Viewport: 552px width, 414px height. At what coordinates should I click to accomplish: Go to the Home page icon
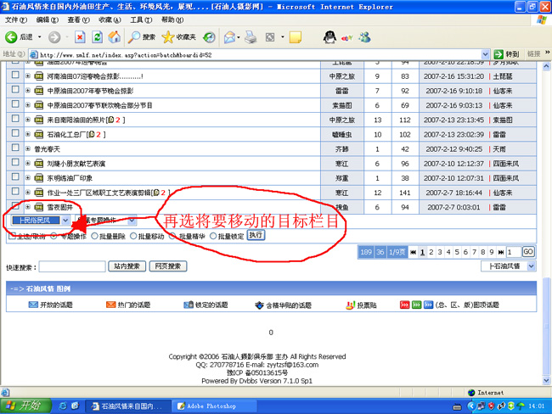(x=114, y=37)
